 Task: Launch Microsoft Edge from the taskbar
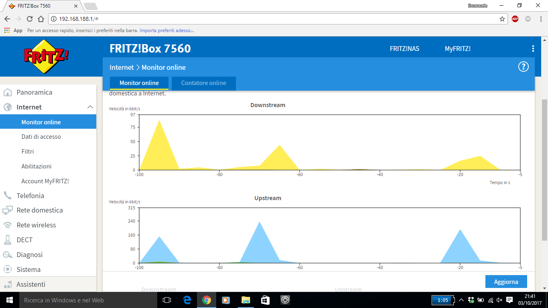(x=187, y=300)
